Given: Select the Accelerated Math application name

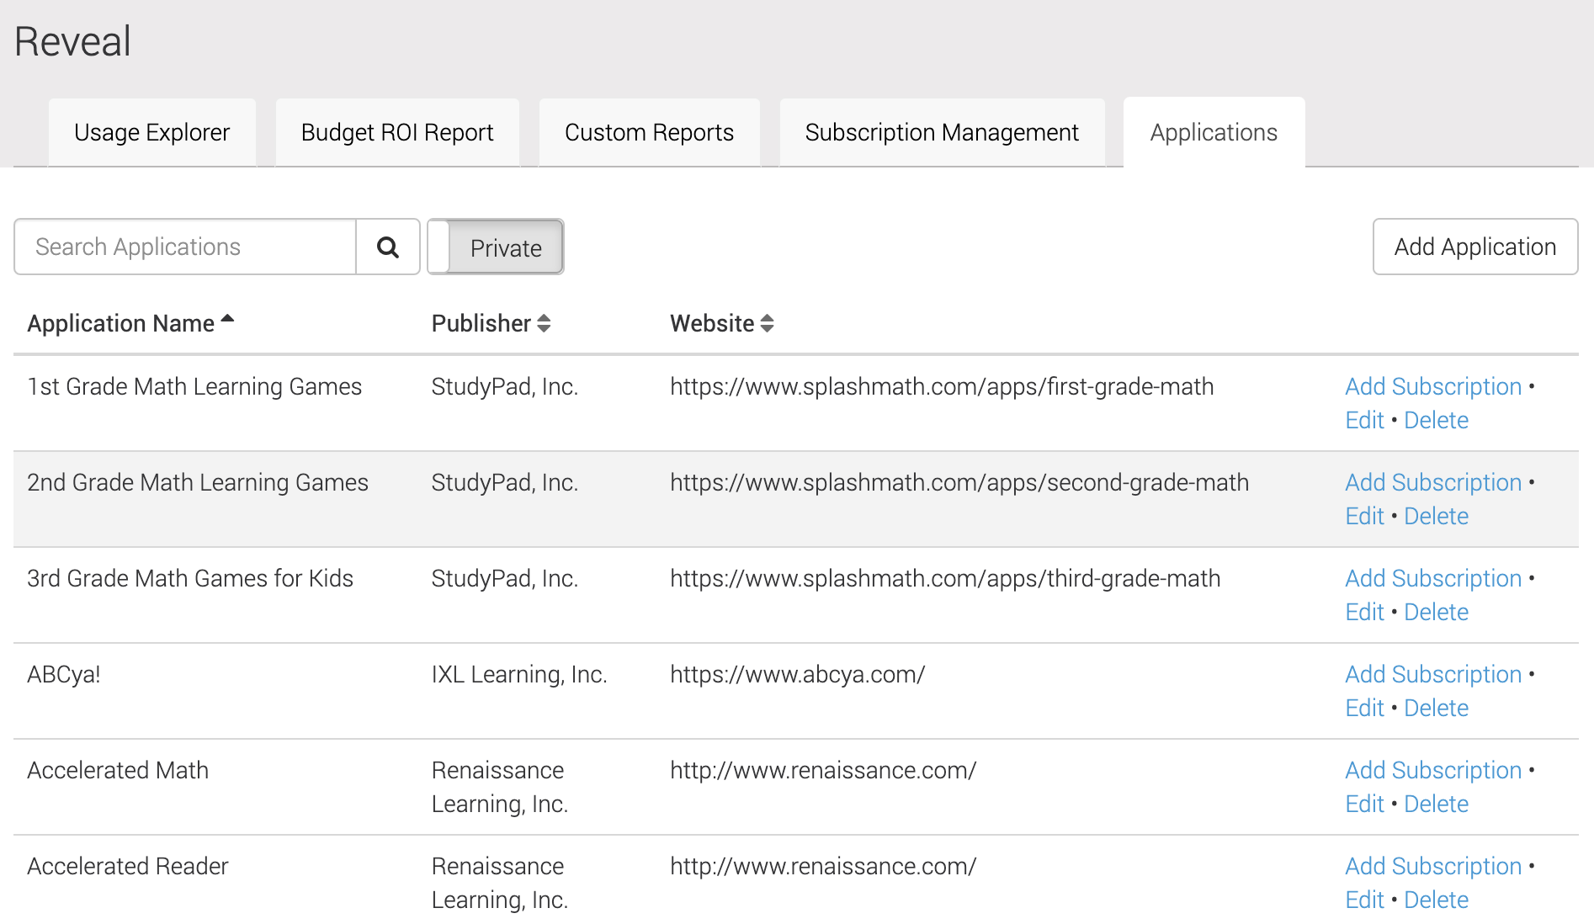Looking at the screenshot, I should pyautogui.click(x=118, y=770).
